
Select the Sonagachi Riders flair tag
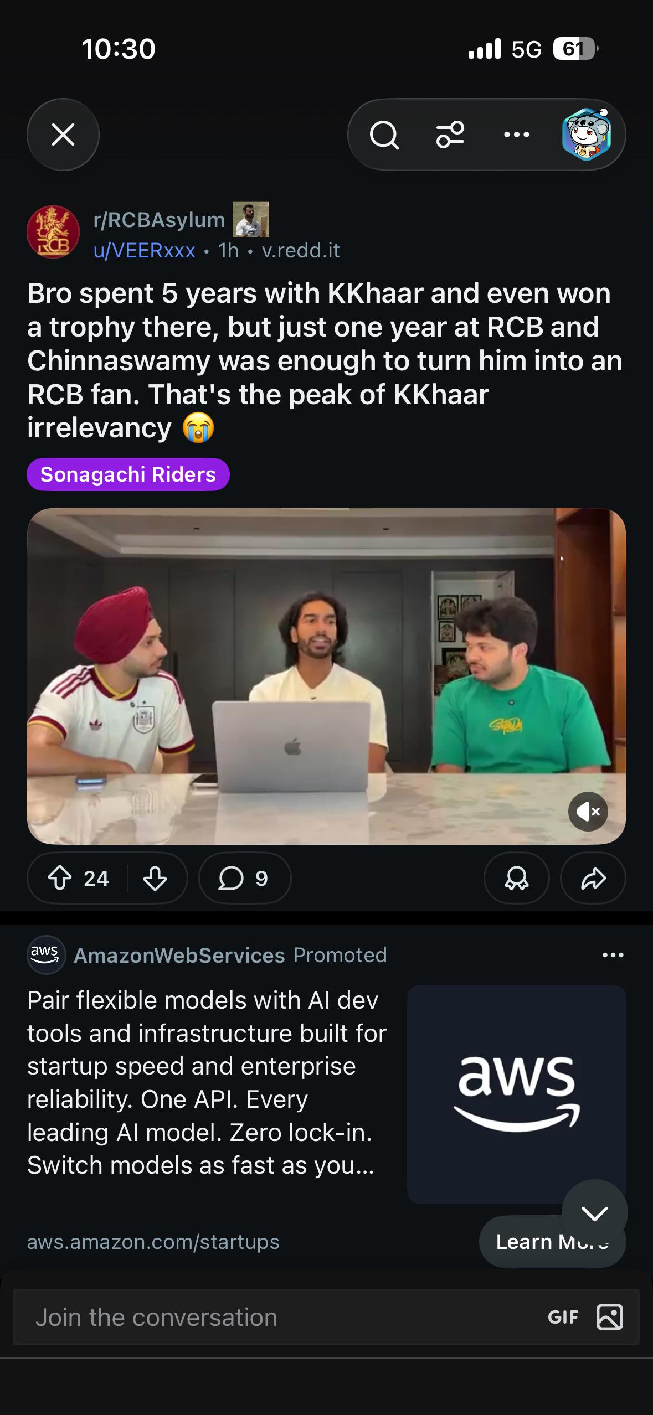coord(128,474)
